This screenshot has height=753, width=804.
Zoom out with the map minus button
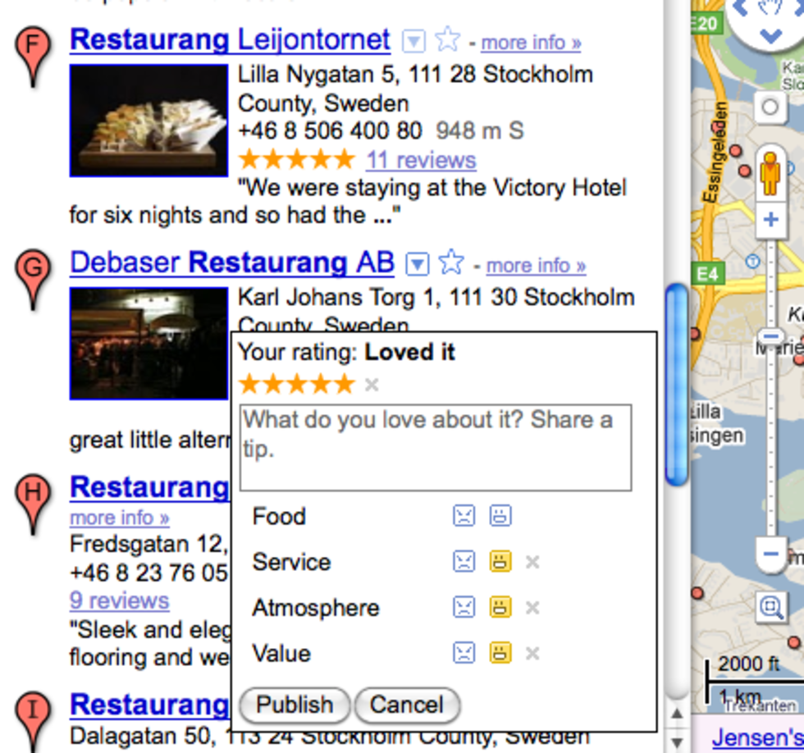770,554
